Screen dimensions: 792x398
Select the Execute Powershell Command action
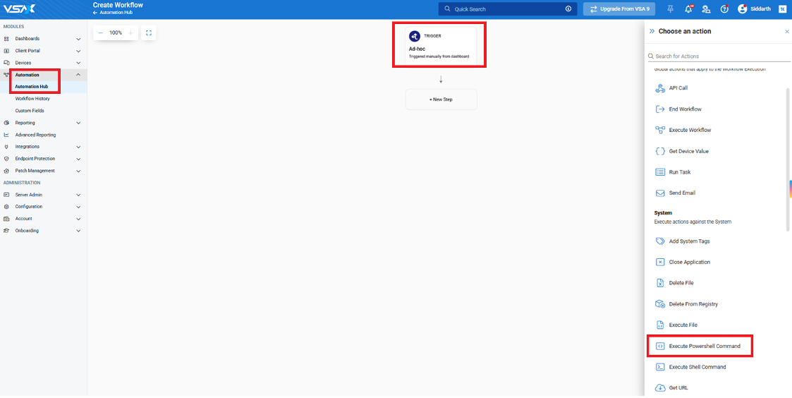704,346
